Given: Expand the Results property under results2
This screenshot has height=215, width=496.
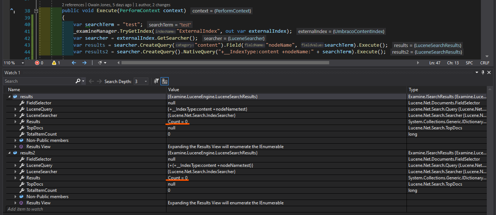Looking at the screenshot, I should pos(15,178).
